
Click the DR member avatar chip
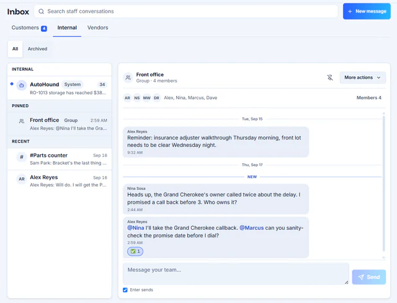pyautogui.click(x=157, y=98)
